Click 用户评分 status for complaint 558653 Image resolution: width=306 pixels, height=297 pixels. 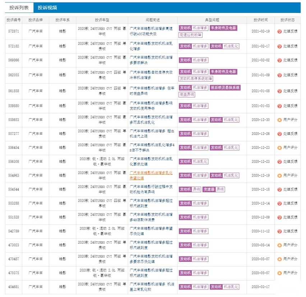point(290,120)
